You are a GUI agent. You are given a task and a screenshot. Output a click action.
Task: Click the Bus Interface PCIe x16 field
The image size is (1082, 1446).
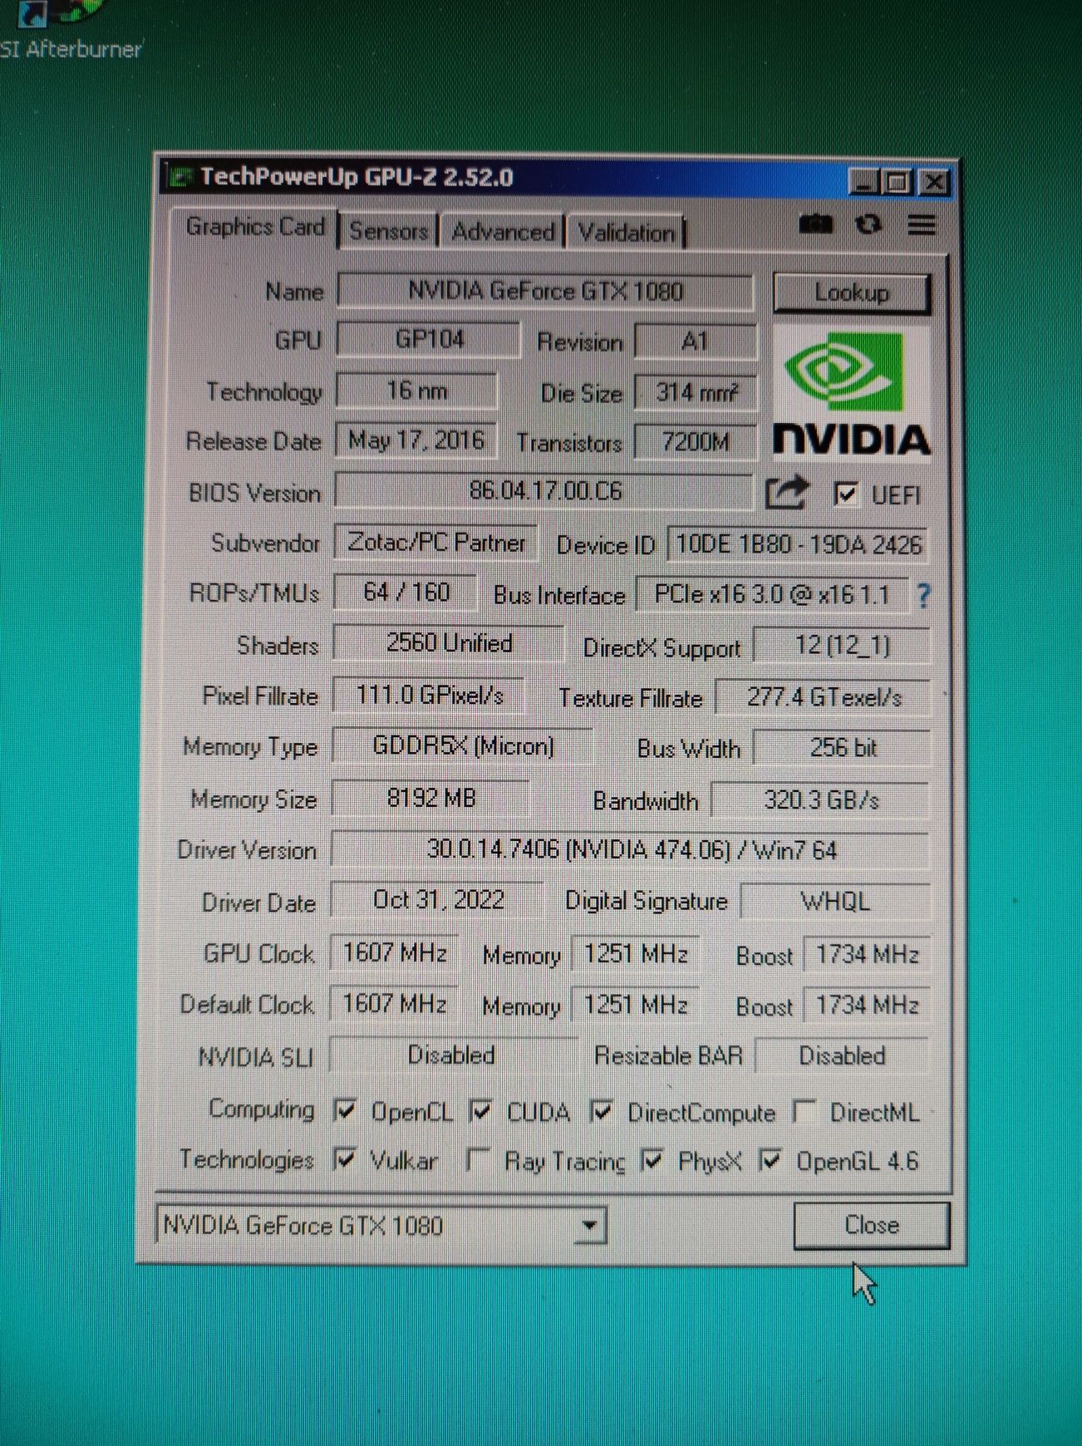click(772, 595)
